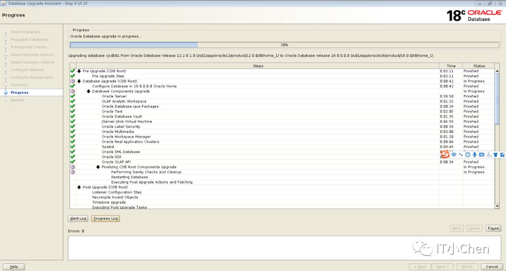
Task: Click clock icon for Finalizing CDB Root Components
Action: pos(73,167)
